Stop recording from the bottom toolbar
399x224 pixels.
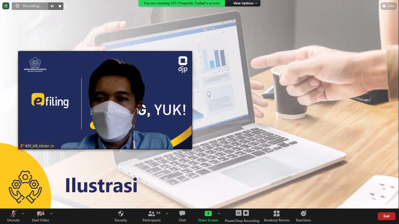pos(246,213)
